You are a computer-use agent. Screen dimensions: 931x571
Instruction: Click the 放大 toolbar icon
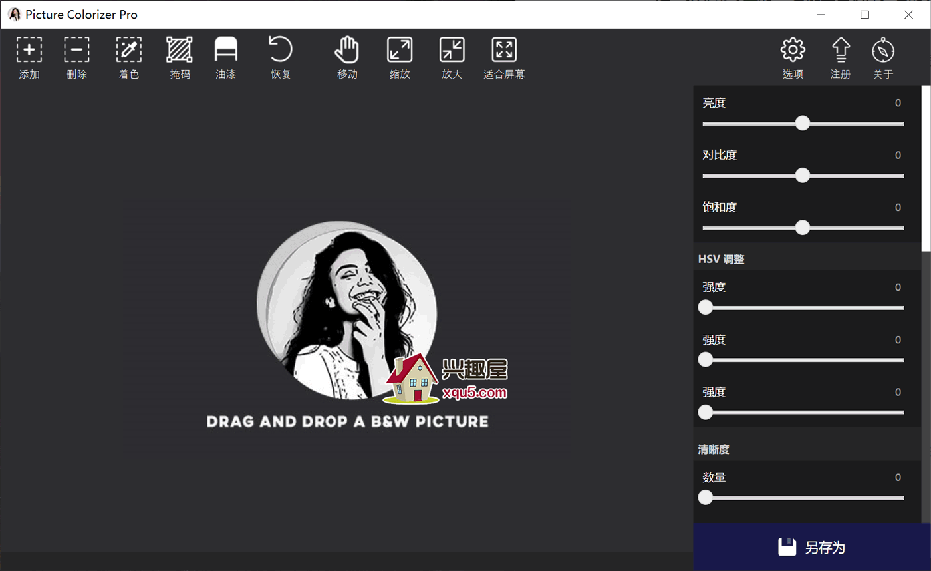coord(452,50)
